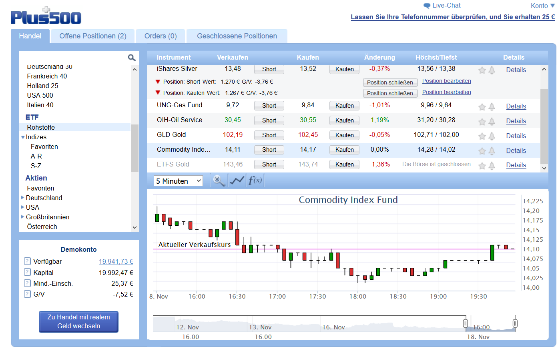Open the Geschlossene Positionen tab
Image resolution: width=560 pixels, height=351 pixels.
pos(237,36)
